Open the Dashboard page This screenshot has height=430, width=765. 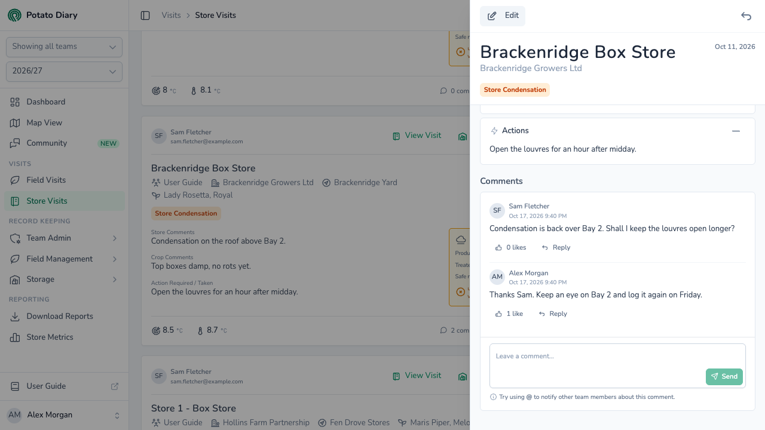click(64, 102)
